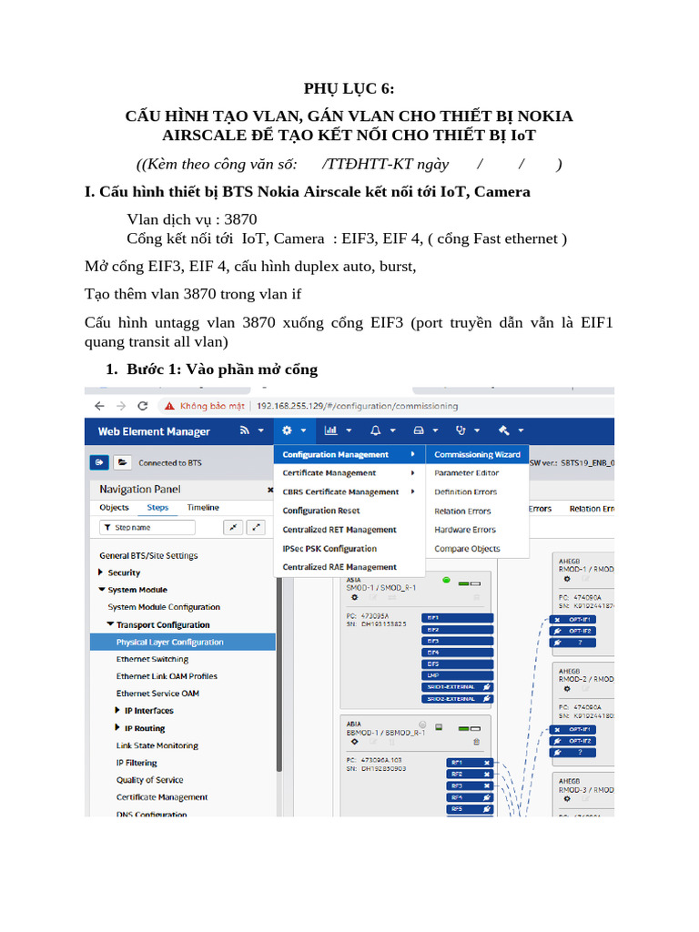Open the hammer tools toolbar menu
Image resolution: width=699 pixels, height=932 pixels.
click(504, 431)
